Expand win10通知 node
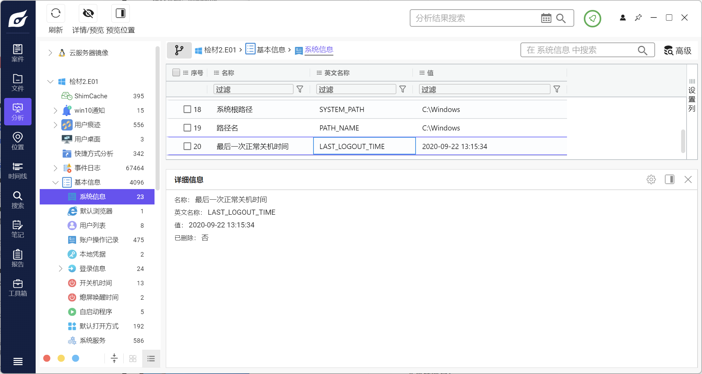 (56, 110)
